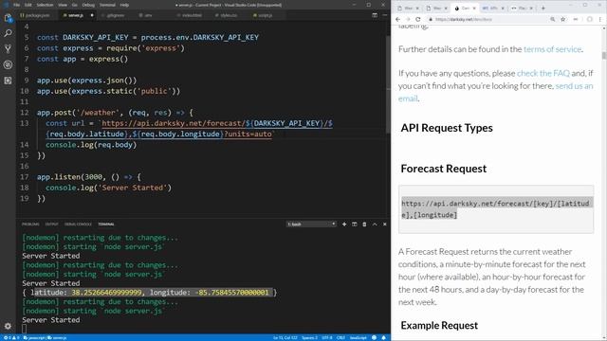The image size is (607, 341).
Task: Click 'console.log(req.body)' on line 14
Action: 91,145
